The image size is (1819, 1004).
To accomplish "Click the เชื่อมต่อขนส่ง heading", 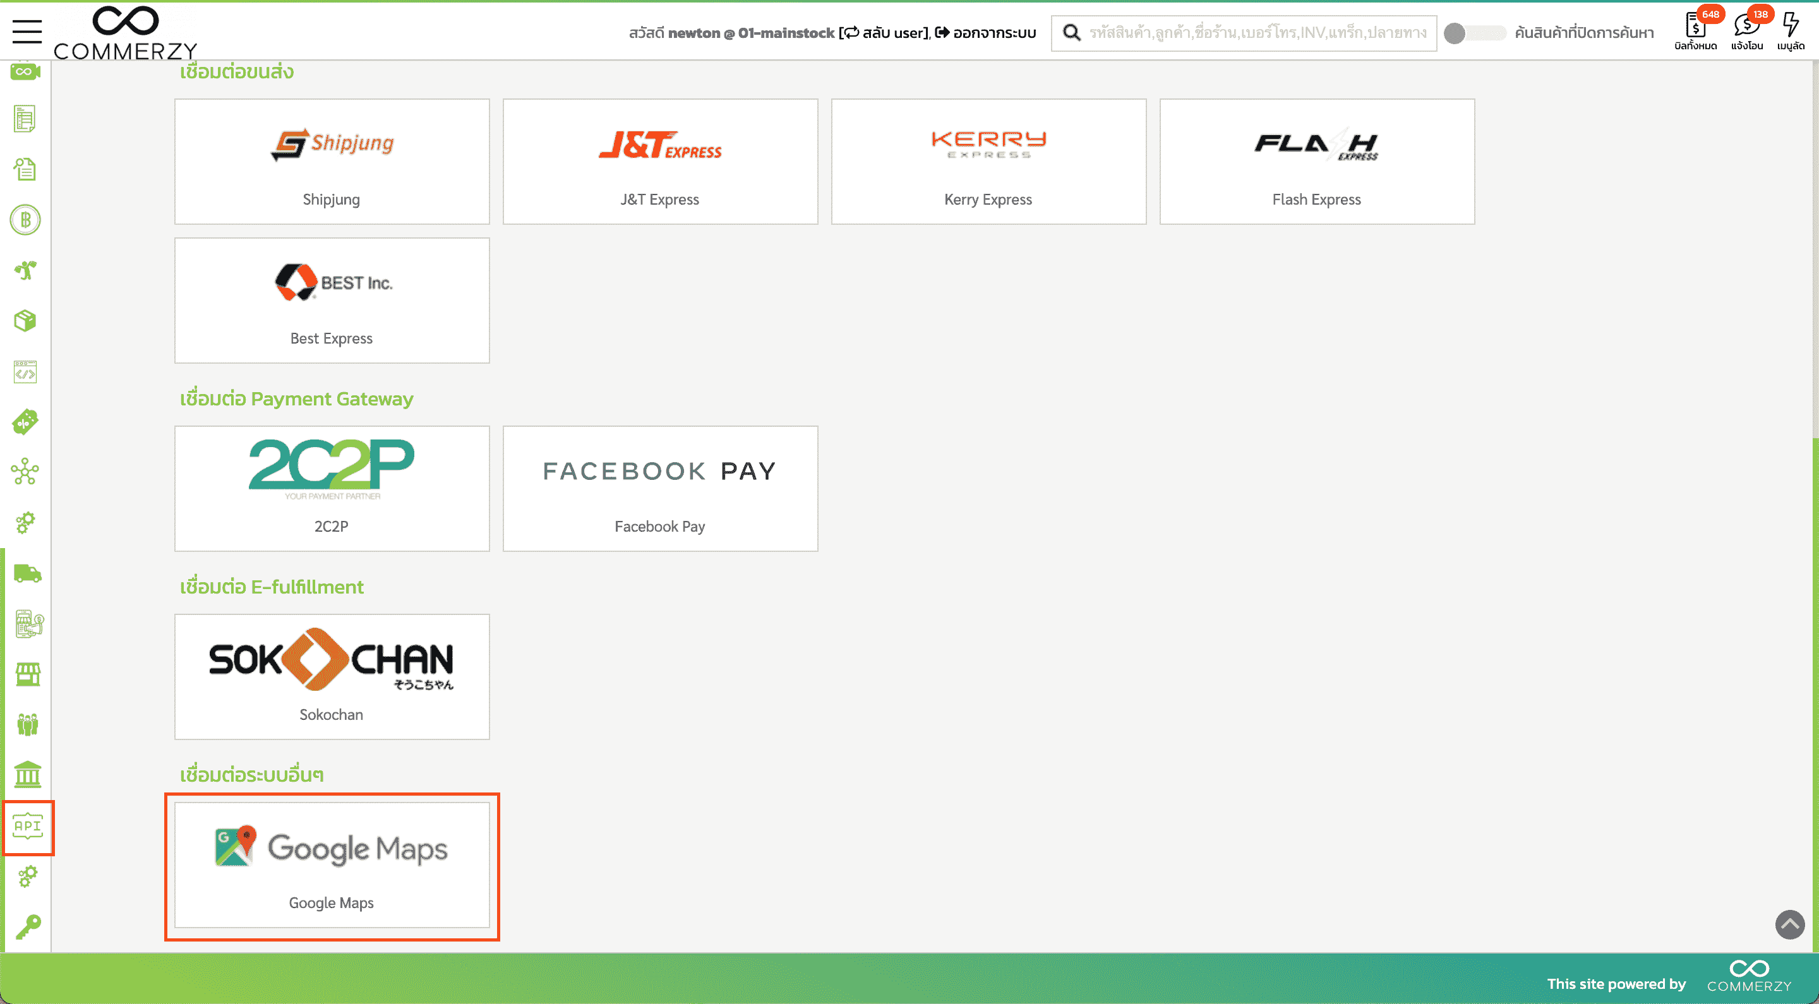I will tap(237, 71).
